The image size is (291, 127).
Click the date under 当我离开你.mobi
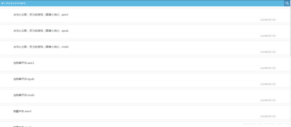point(268,100)
